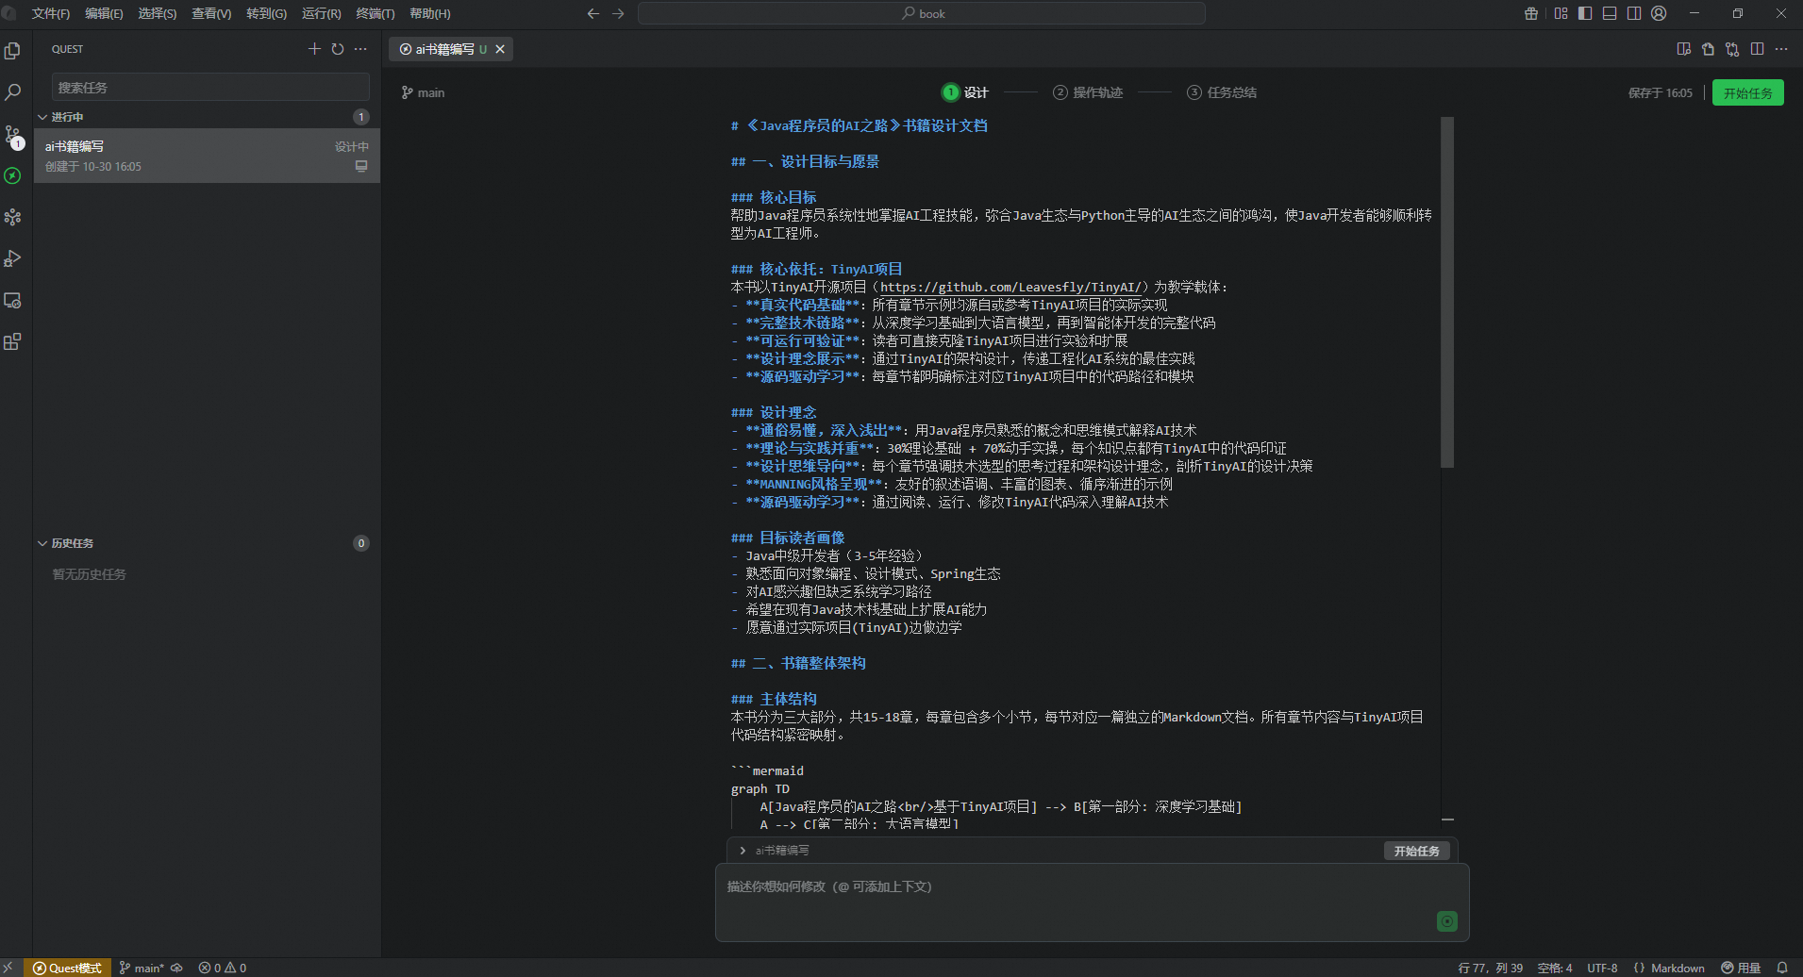This screenshot has height=977, width=1803.
Task: Switch to the 任务总结 step
Action: (x=1222, y=92)
